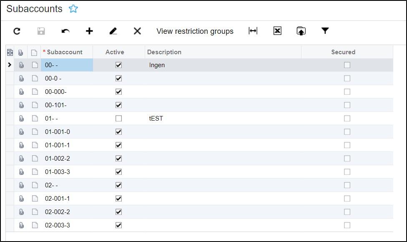Click the Refresh toolbar icon
This screenshot has width=407, height=242.
17,31
